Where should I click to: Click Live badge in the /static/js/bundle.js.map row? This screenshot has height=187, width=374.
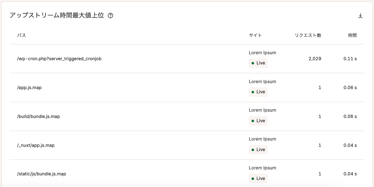pos(258,179)
